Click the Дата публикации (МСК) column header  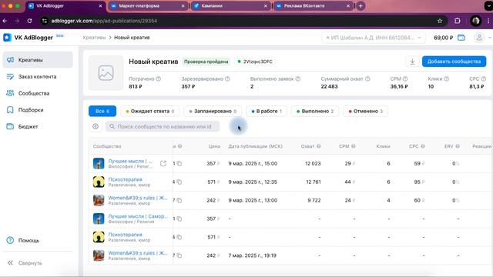pos(255,146)
